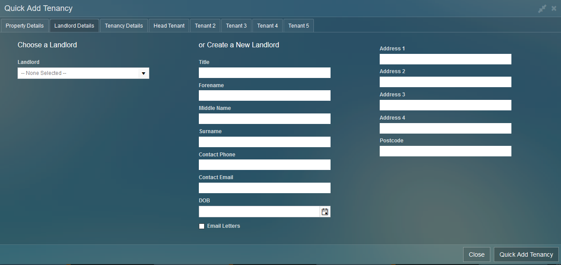561x265 pixels.
Task: Click inside the DOB date field
Action: [259, 212]
